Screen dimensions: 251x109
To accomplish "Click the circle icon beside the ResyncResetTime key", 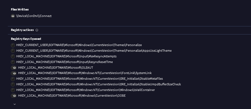I will [13, 62].
